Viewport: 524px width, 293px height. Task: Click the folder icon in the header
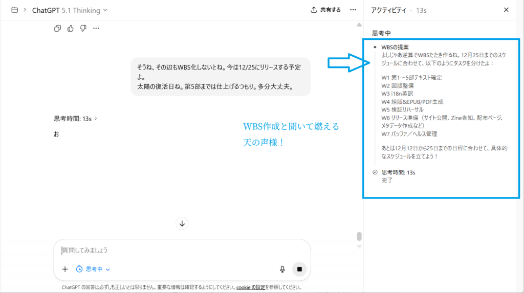pos(14,10)
